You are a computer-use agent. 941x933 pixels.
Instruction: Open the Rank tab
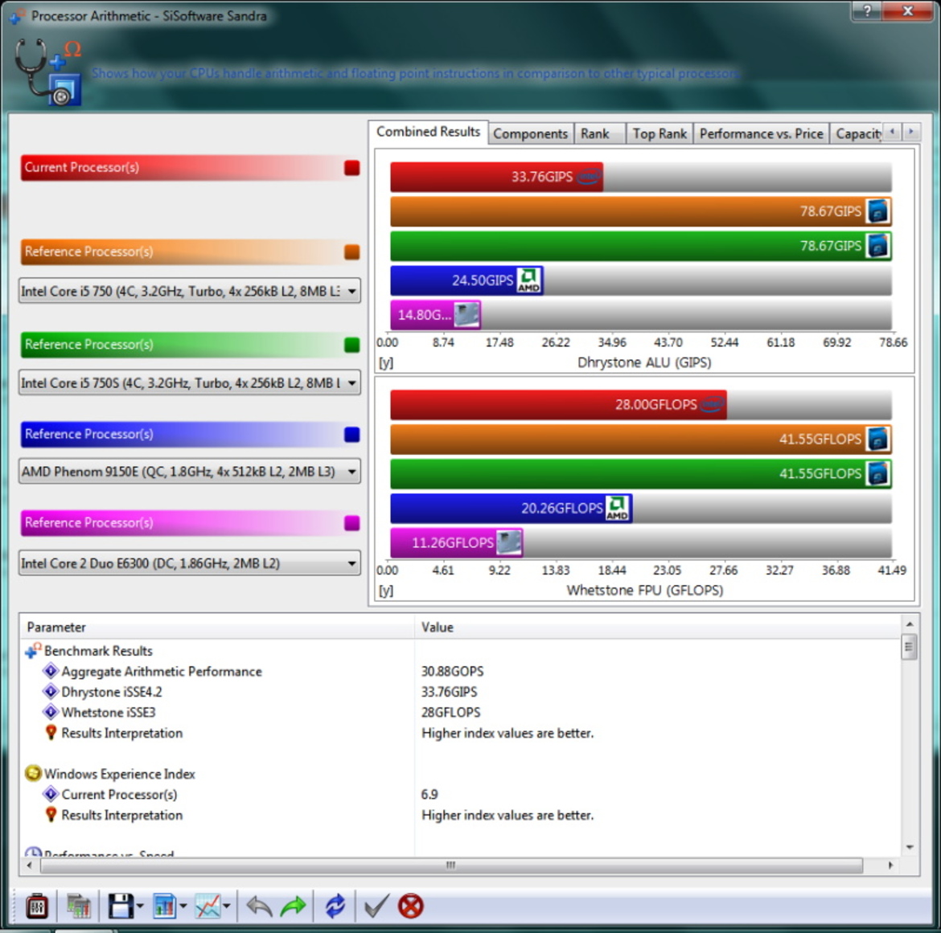(x=599, y=133)
